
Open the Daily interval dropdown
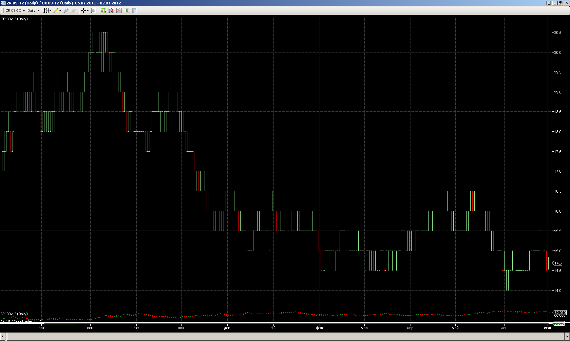(x=33, y=10)
